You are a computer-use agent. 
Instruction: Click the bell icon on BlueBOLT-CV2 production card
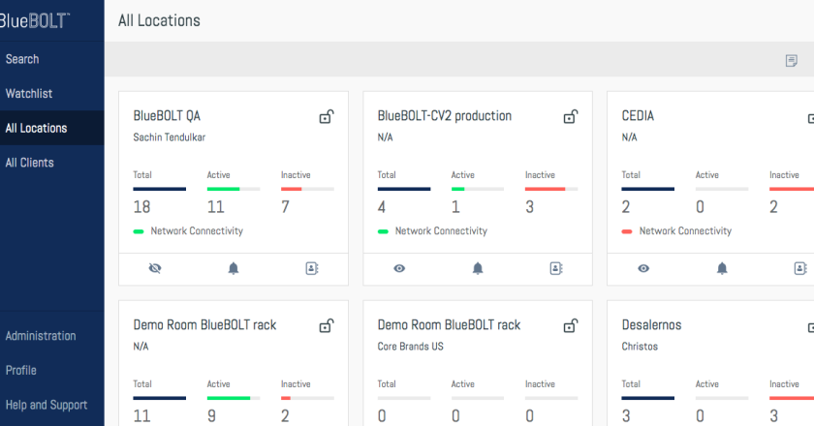point(478,268)
